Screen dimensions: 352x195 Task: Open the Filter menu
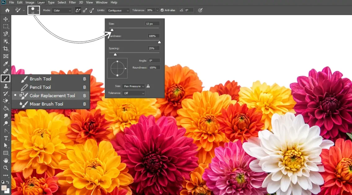(x=72, y=2)
